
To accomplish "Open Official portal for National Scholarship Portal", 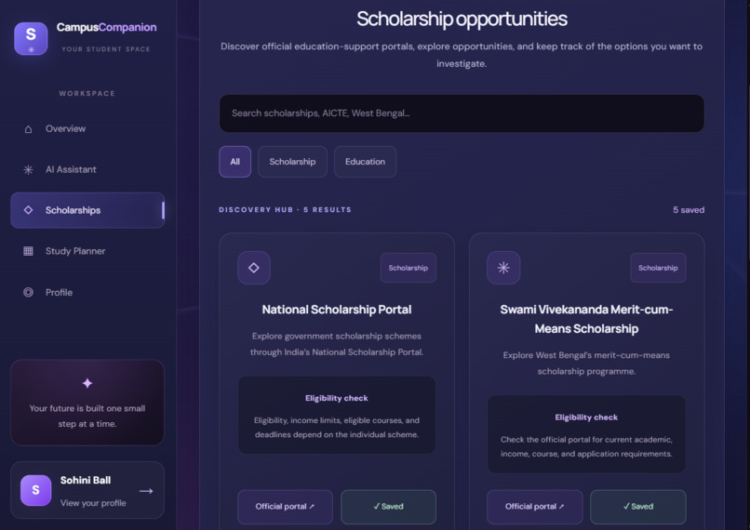I will coord(285,507).
